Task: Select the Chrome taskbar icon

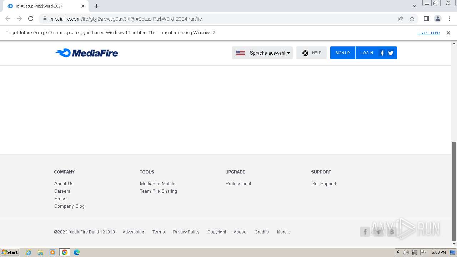Action: (x=65, y=252)
